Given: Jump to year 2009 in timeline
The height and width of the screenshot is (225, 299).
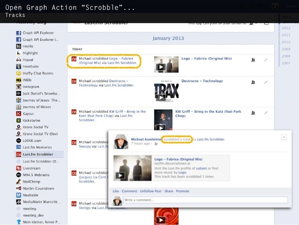Looking at the screenshot, I should [x=286, y=49].
